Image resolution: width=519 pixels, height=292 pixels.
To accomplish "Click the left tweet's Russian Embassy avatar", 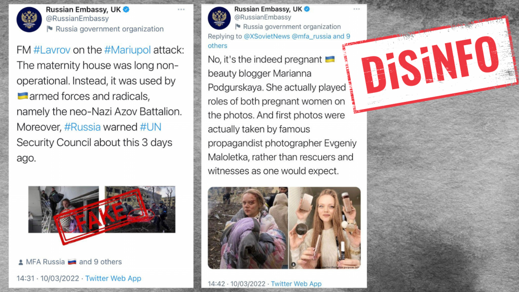I will [29, 20].
